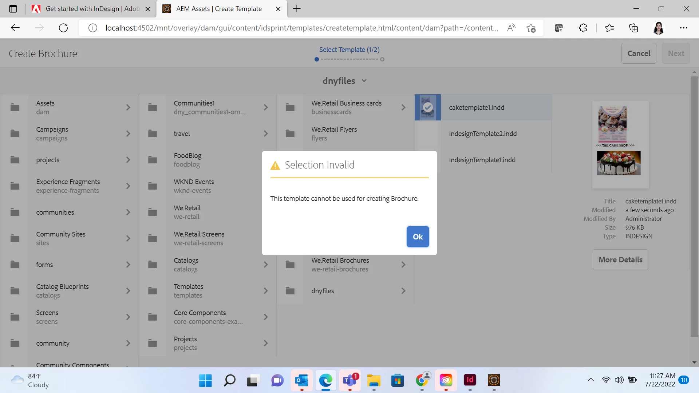
Task: Add page to favorites star icon
Action: pos(531,28)
